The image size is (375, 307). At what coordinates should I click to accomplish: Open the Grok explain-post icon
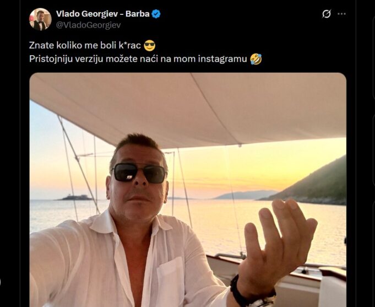coord(326,14)
